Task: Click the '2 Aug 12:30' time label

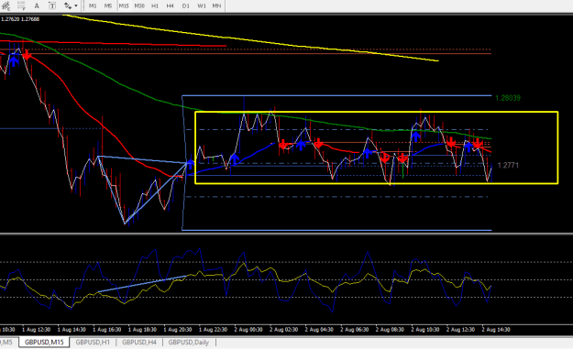Action: pos(461,330)
